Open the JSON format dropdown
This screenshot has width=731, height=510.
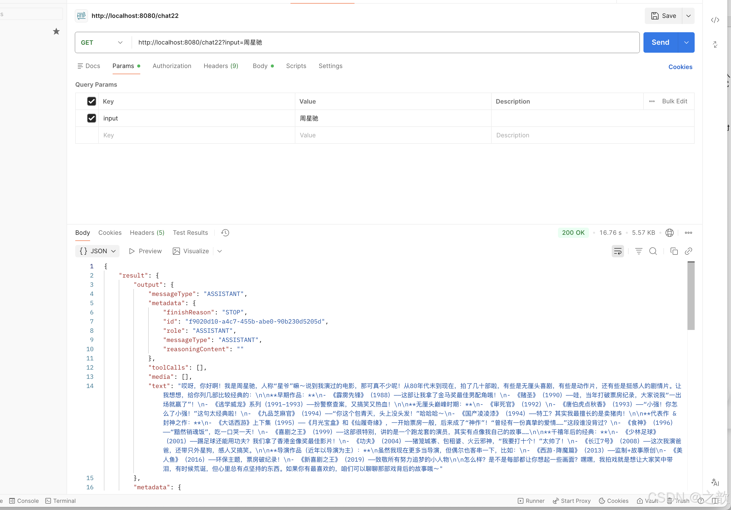coord(98,251)
